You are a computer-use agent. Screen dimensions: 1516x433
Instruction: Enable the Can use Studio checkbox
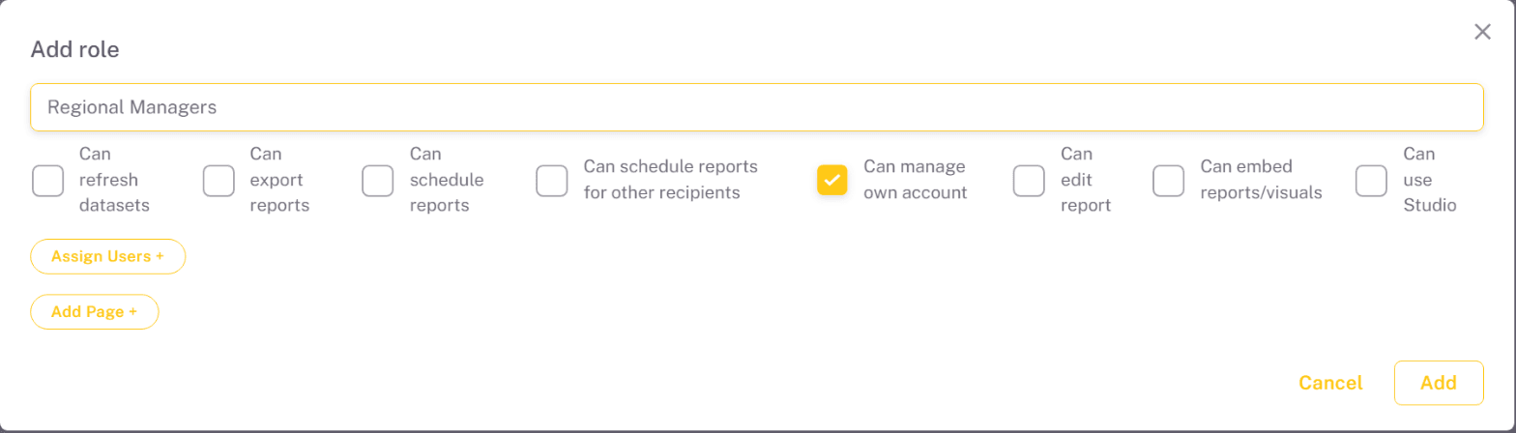[1371, 180]
